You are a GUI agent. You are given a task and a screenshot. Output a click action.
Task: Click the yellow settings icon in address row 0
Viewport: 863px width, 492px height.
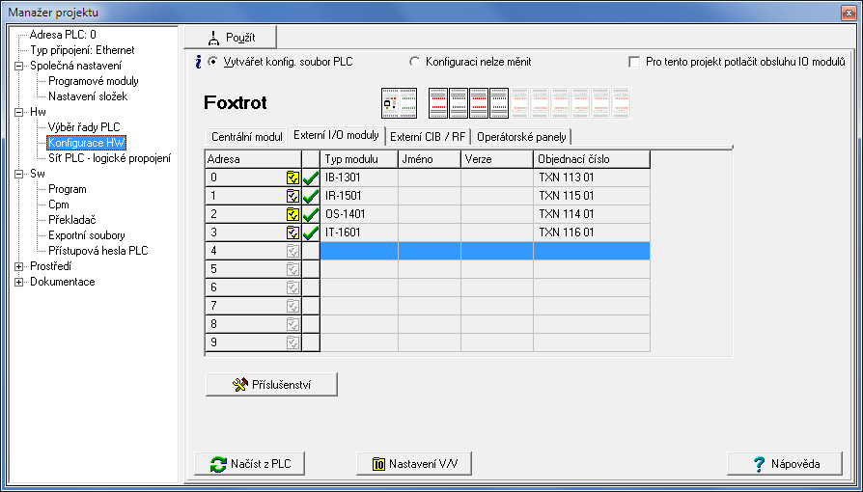tap(292, 178)
